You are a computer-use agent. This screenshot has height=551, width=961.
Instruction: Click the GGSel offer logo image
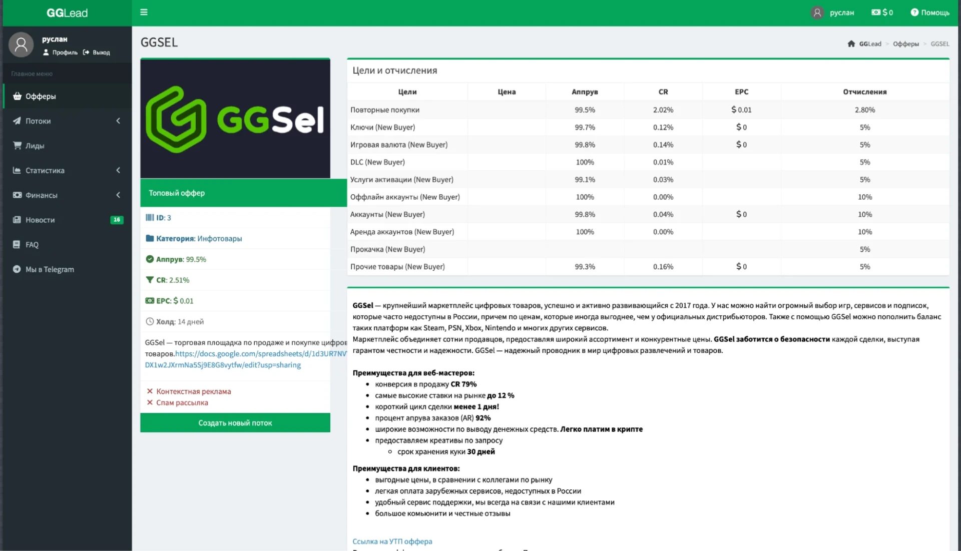pos(235,119)
